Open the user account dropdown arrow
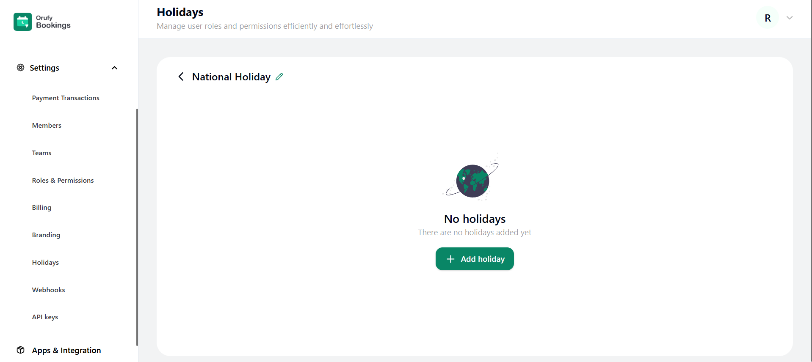This screenshot has width=812, height=362. coord(790,18)
